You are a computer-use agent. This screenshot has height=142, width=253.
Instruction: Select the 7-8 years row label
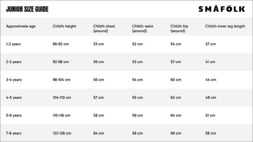[14, 133]
